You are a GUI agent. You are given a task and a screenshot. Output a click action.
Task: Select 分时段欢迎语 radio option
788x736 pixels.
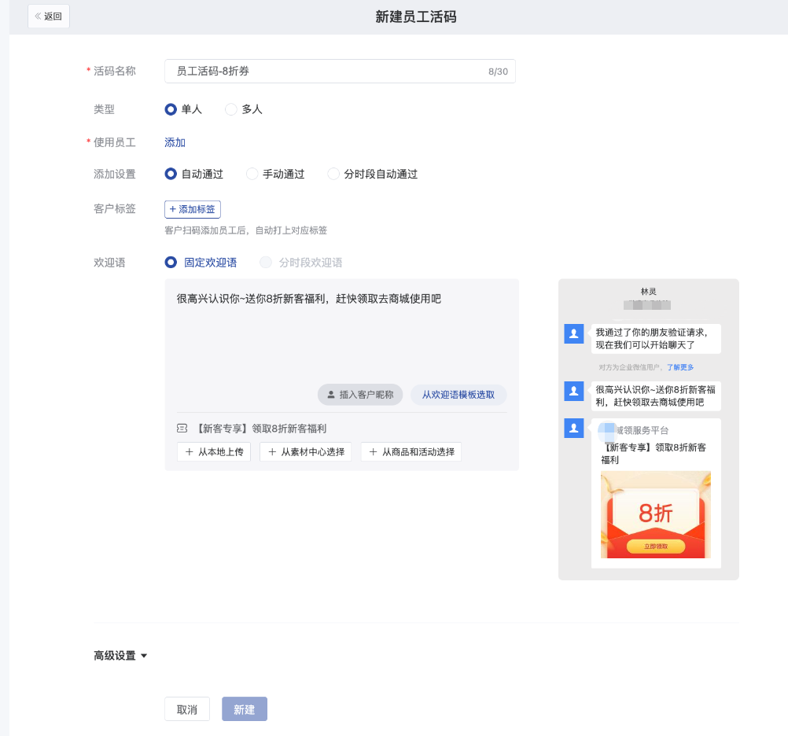click(265, 263)
